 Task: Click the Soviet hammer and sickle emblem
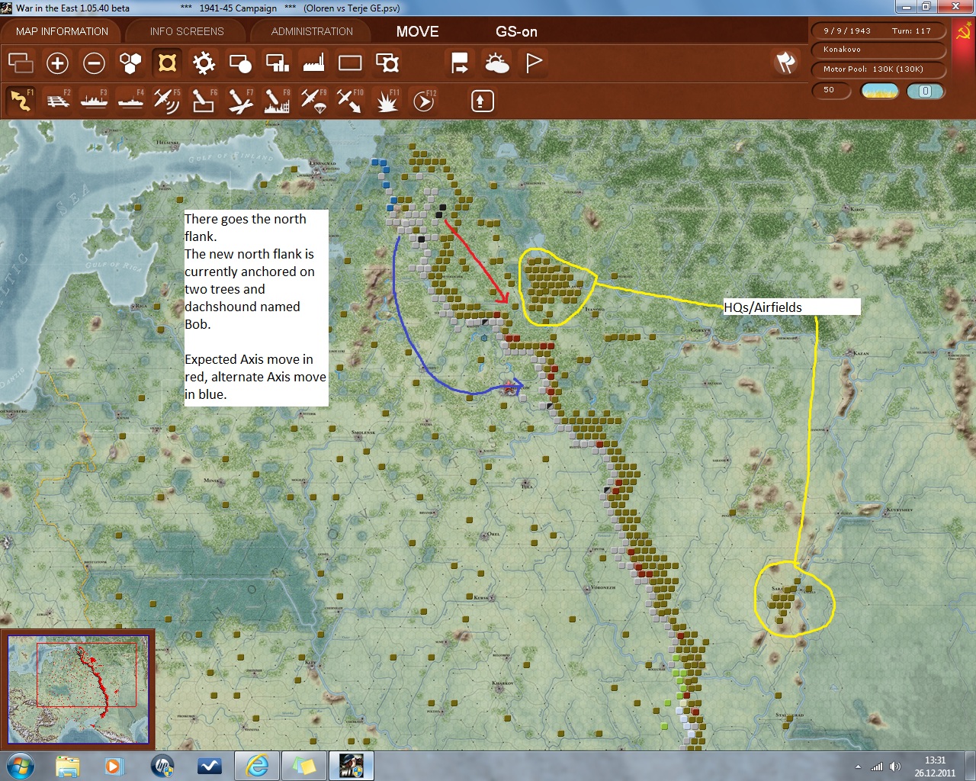coord(963,32)
